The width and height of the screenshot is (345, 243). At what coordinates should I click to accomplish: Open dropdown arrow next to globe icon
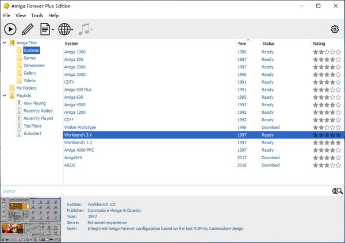click(x=73, y=29)
